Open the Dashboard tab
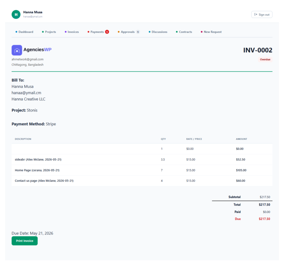 tap(24, 32)
